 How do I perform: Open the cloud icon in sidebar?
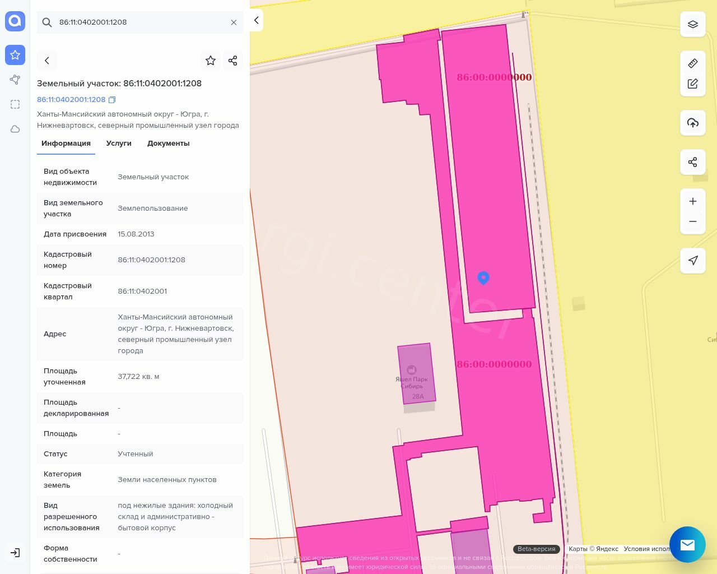[x=15, y=129]
